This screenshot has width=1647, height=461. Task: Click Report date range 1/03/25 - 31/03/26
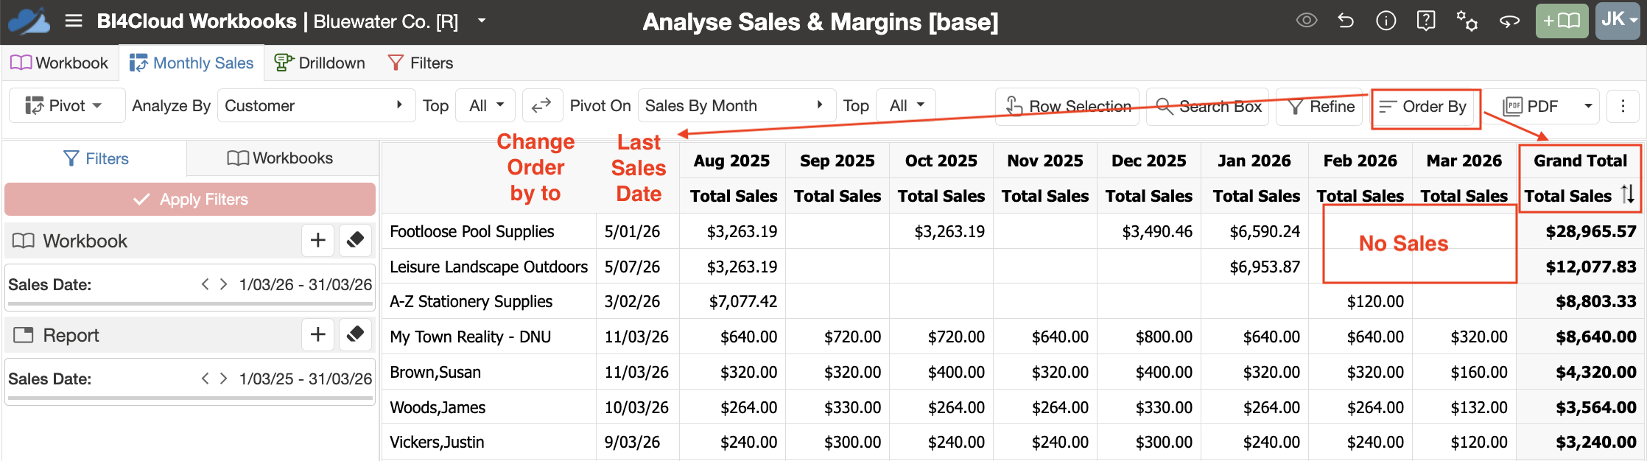click(x=305, y=379)
